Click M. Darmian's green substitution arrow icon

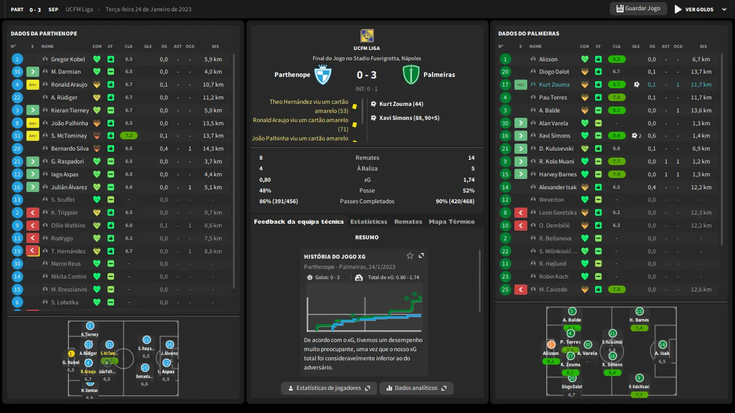tap(32, 72)
